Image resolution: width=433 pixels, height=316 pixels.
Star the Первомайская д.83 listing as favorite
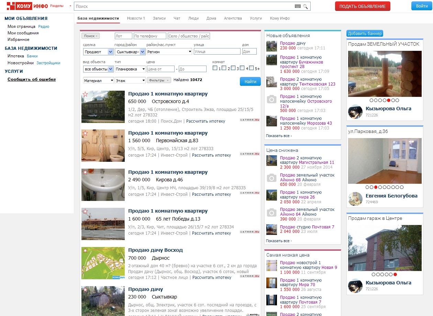click(x=85, y=133)
